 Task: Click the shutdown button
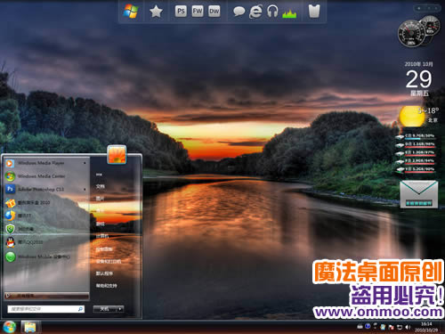pos(104,309)
